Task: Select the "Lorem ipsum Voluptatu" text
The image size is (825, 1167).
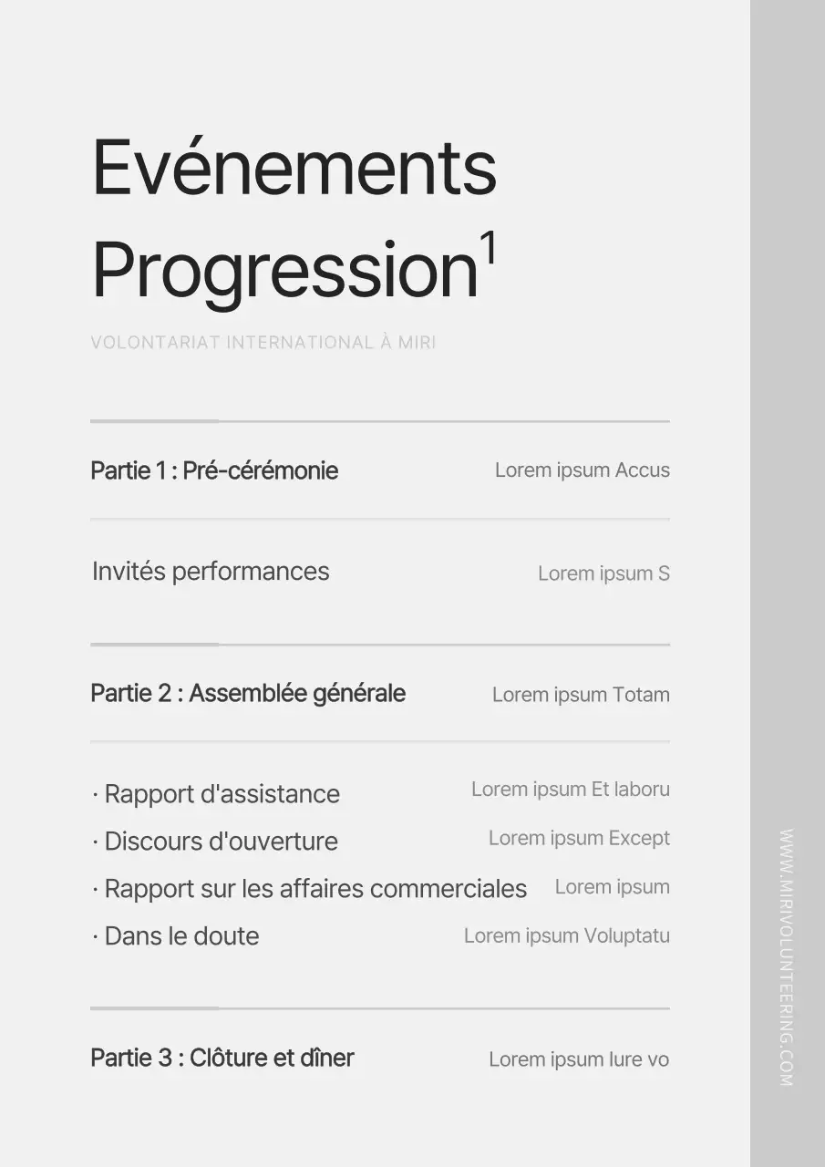Action: point(566,935)
